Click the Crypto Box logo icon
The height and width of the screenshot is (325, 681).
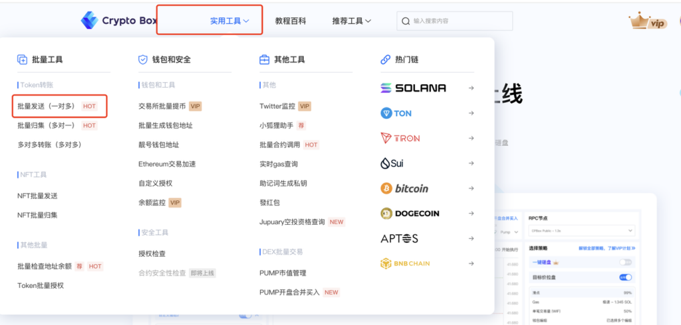click(x=90, y=21)
